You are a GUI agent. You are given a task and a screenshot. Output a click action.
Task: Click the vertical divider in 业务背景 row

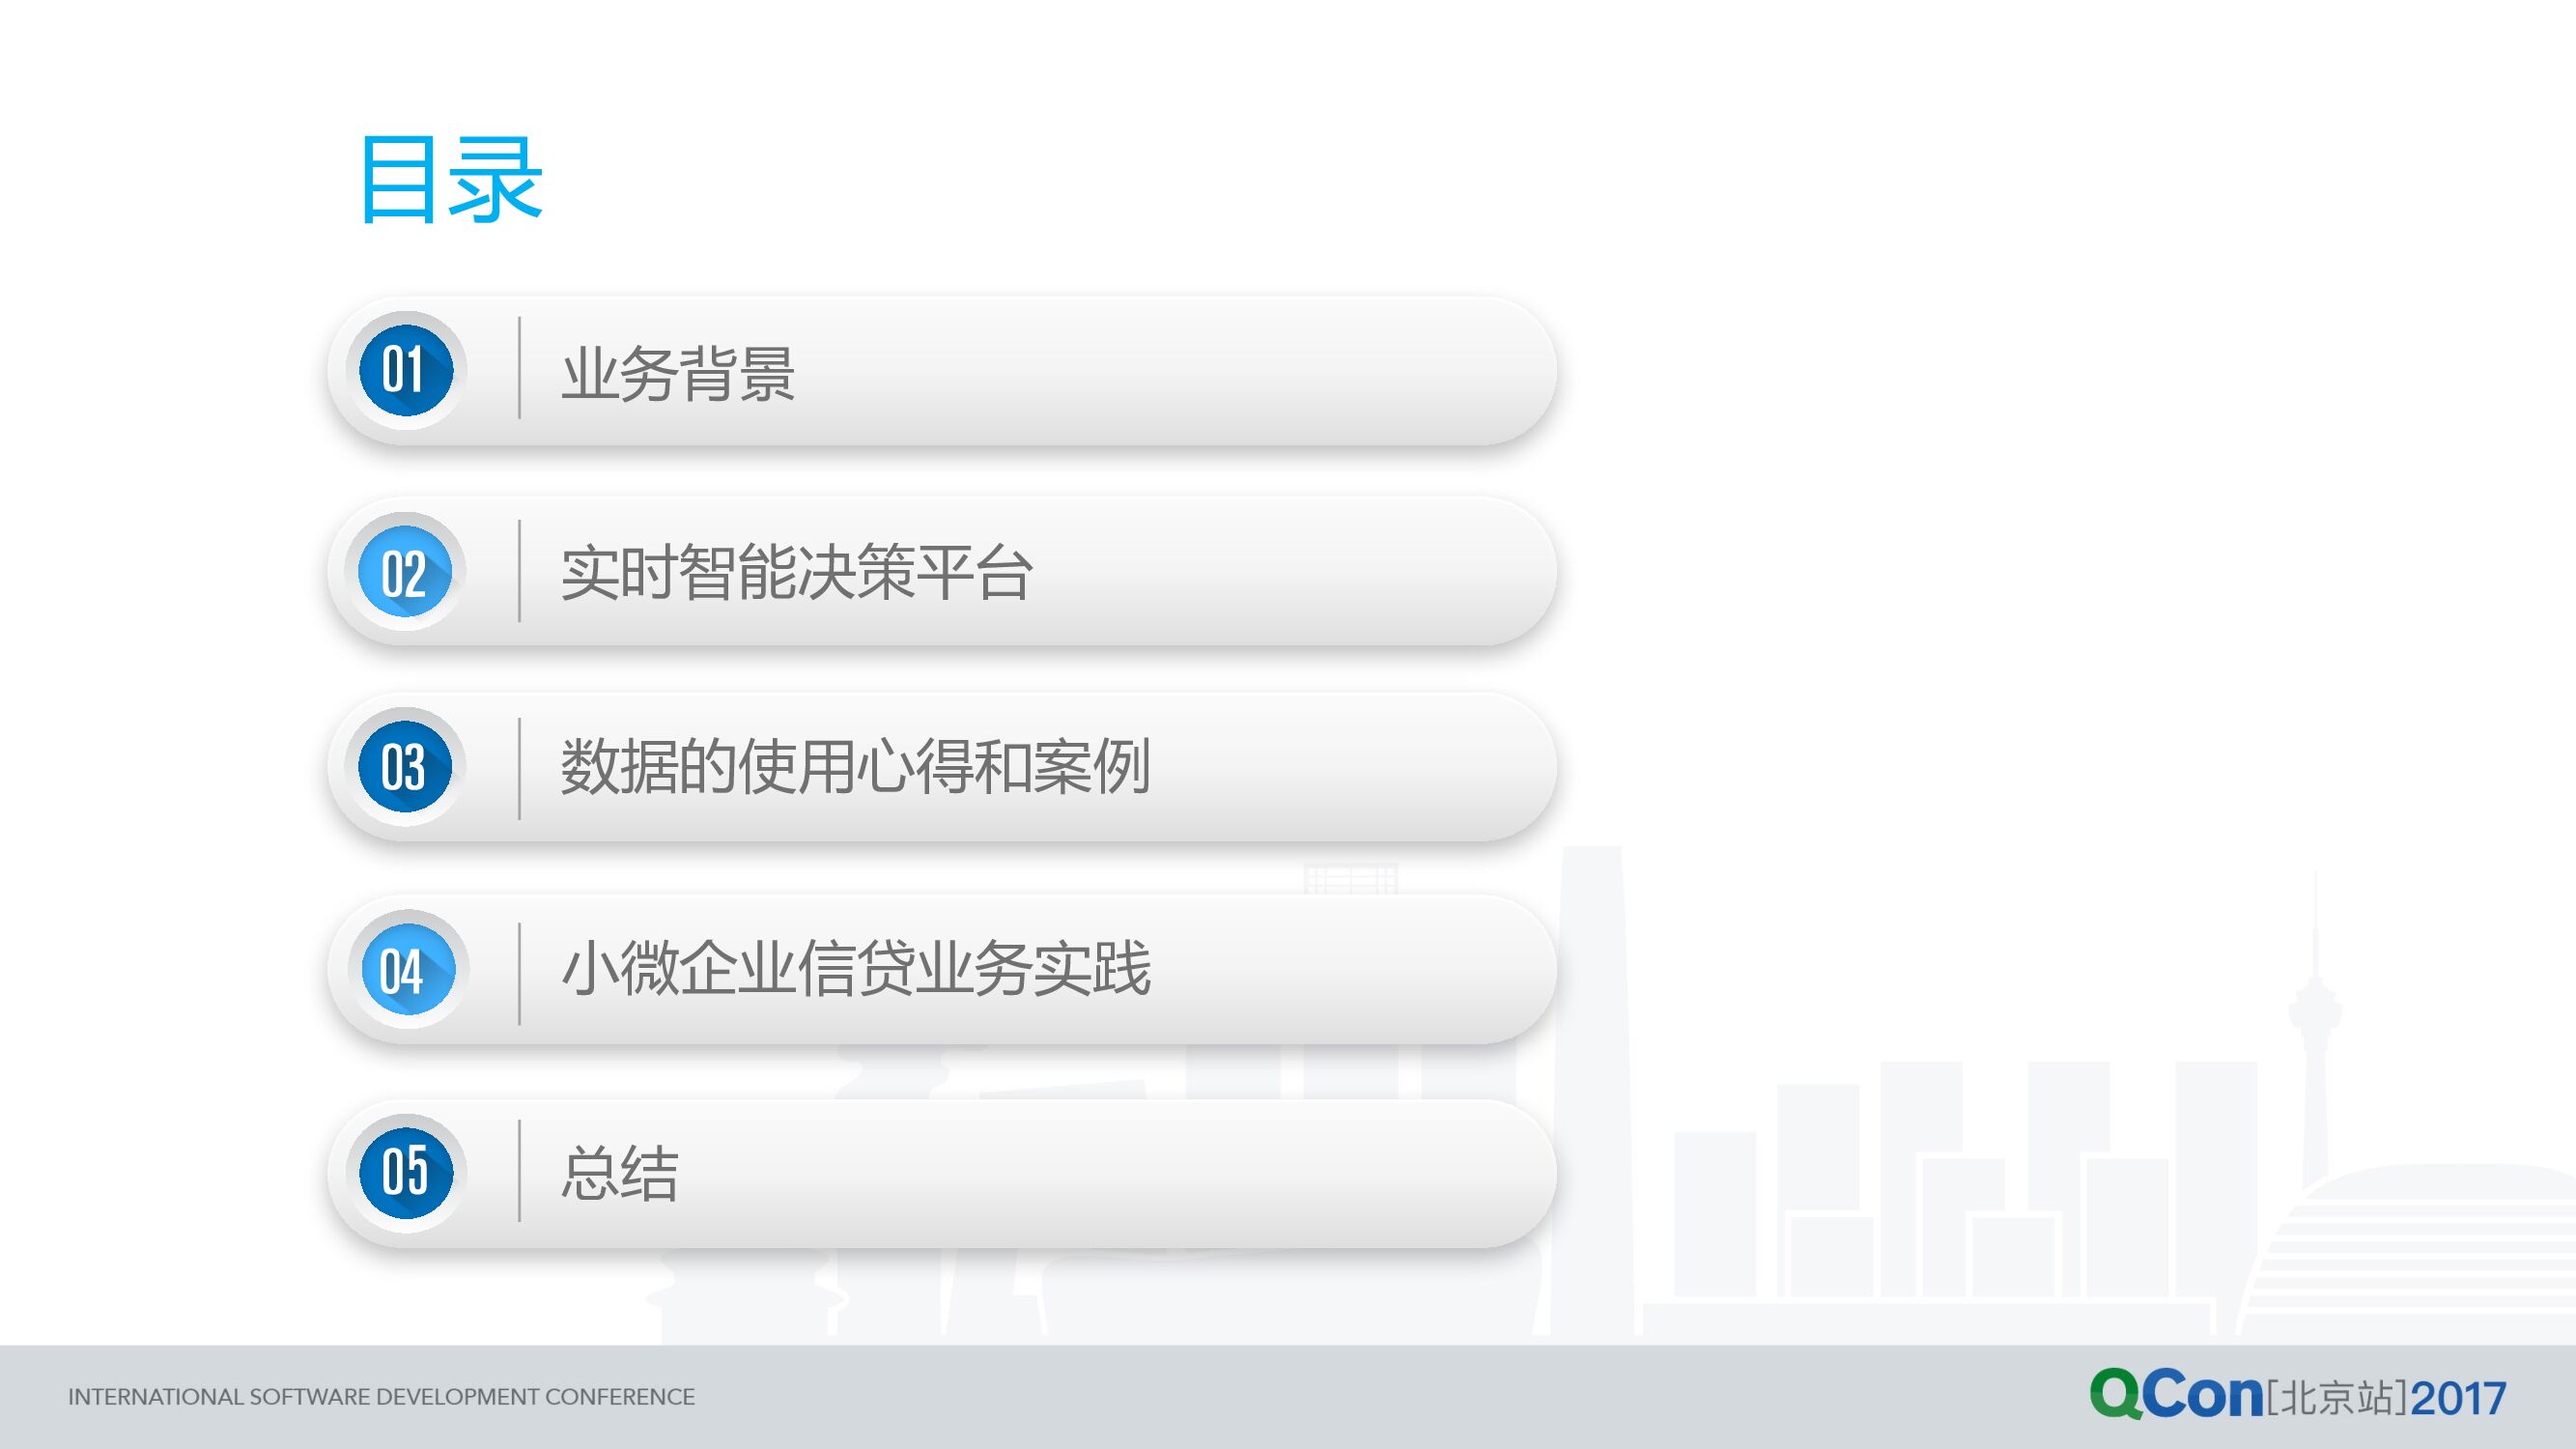pos(519,368)
